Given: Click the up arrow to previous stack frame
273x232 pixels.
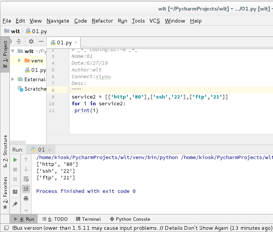Looking at the screenshot, I should [x=26, y=159].
